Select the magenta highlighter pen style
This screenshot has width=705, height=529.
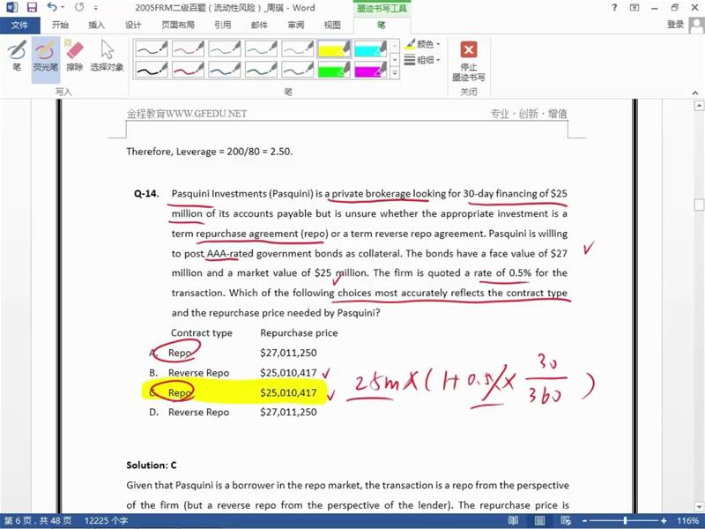click(370, 70)
